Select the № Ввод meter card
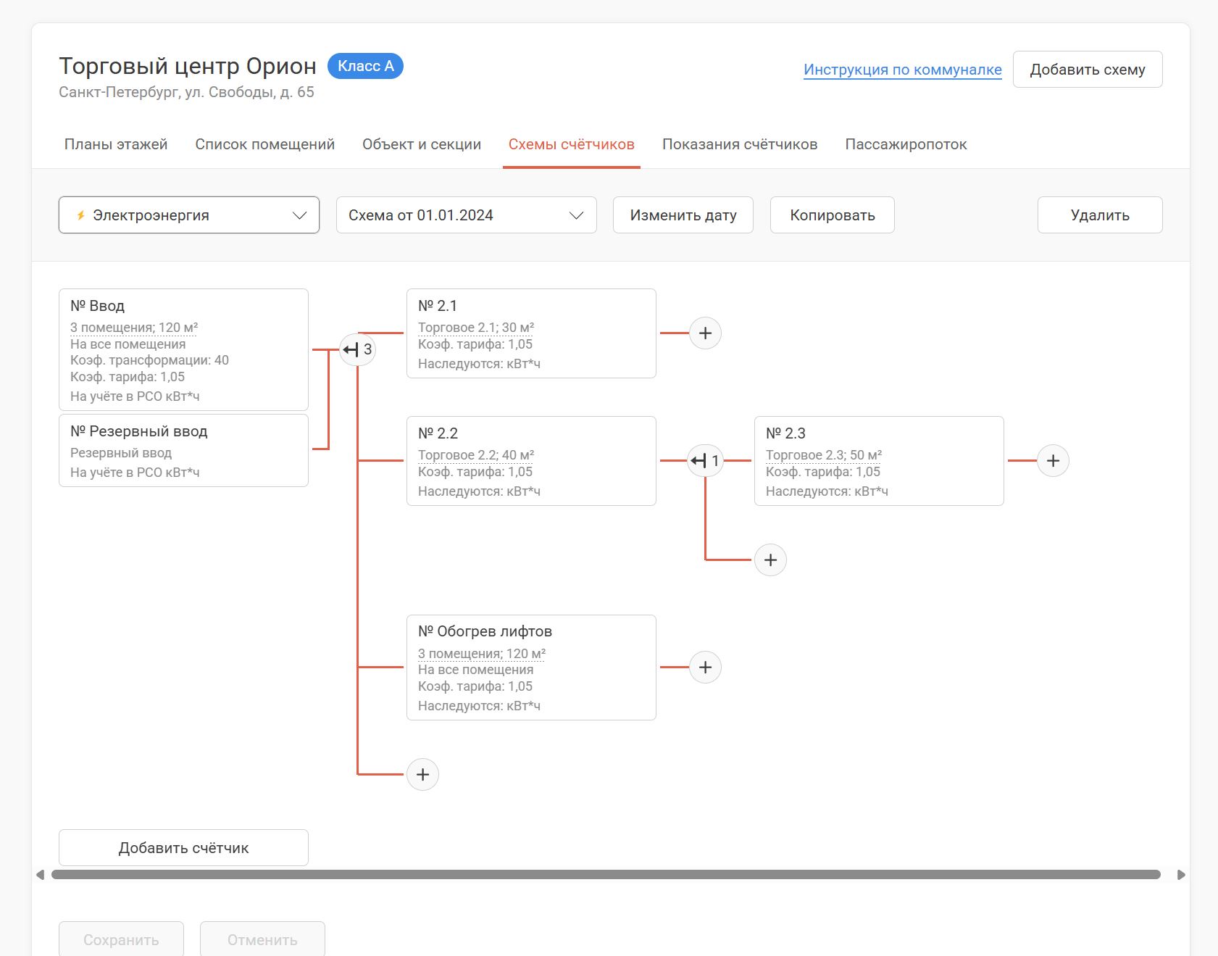Image resolution: width=1218 pixels, height=956 pixels. point(183,350)
